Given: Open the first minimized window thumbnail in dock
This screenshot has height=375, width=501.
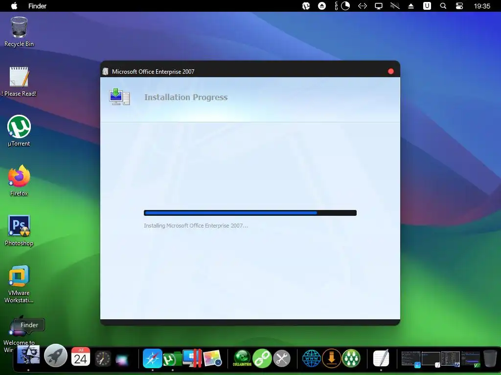Looking at the screenshot, I should click(x=411, y=359).
